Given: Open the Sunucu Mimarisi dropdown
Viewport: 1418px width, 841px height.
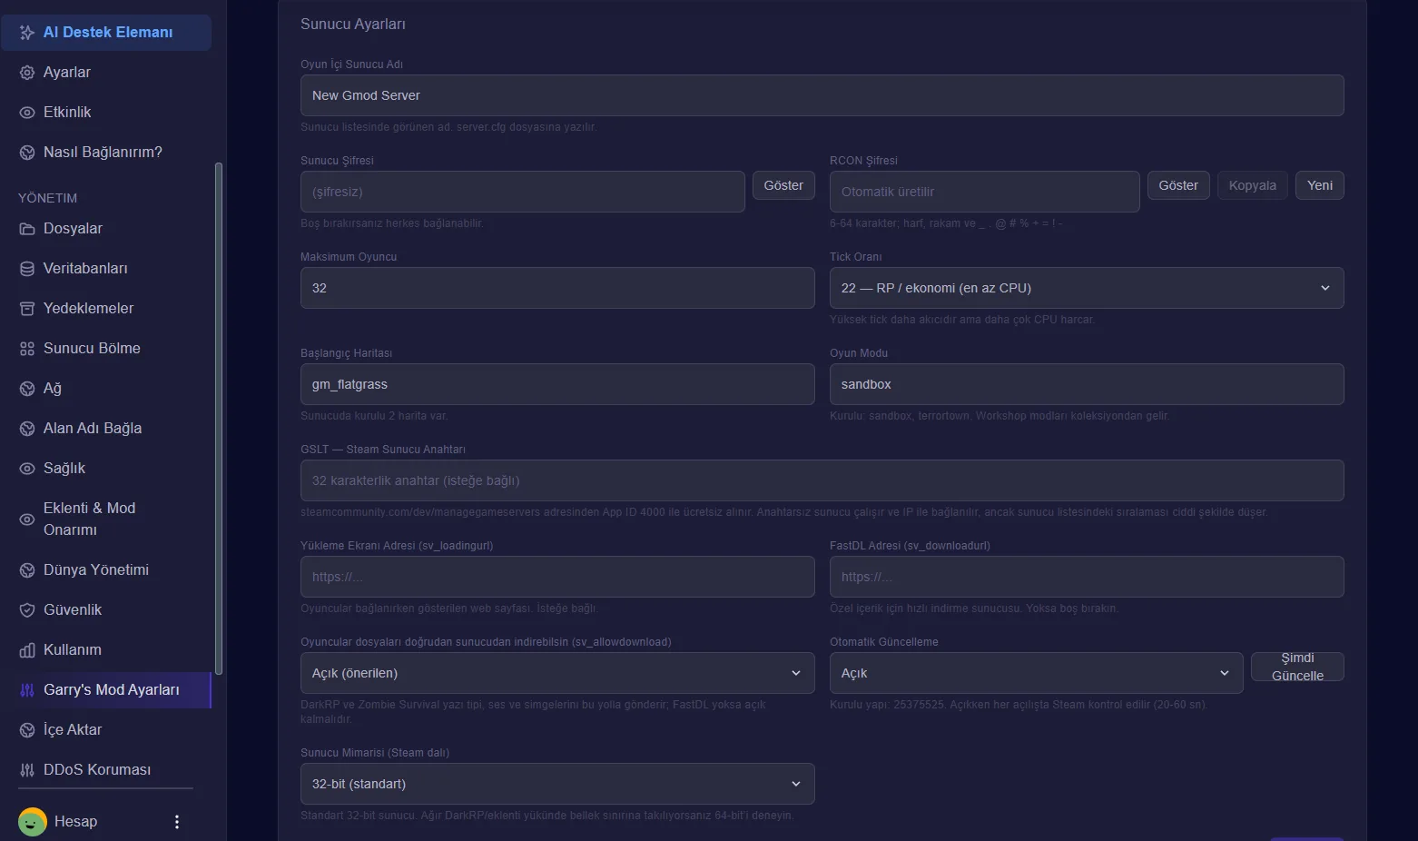Looking at the screenshot, I should click(557, 784).
